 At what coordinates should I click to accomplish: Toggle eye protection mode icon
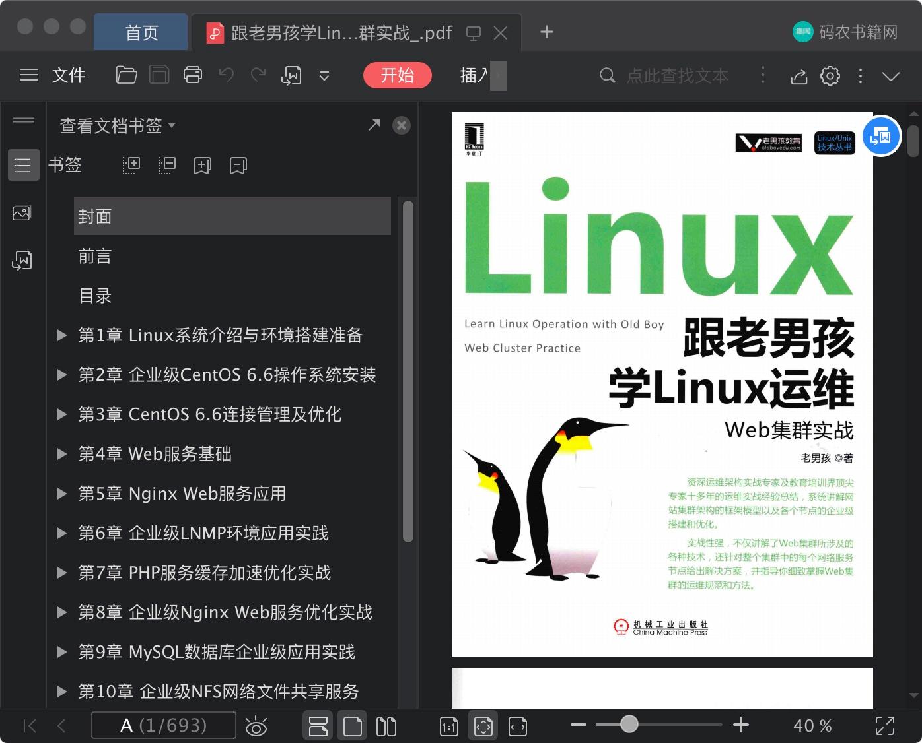[256, 727]
